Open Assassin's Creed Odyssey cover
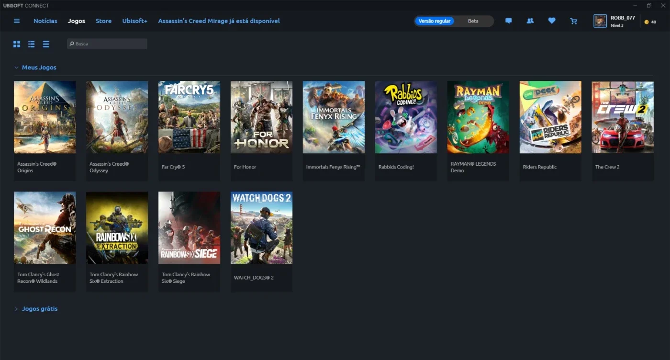Screen dimensions: 670x360 coord(117,117)
